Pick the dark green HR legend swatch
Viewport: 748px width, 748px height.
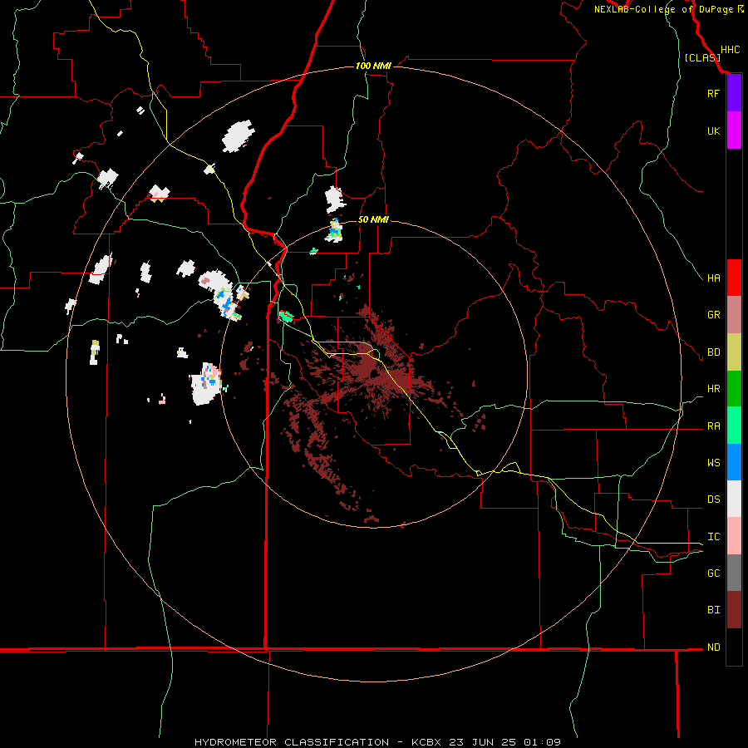[734, 389]
